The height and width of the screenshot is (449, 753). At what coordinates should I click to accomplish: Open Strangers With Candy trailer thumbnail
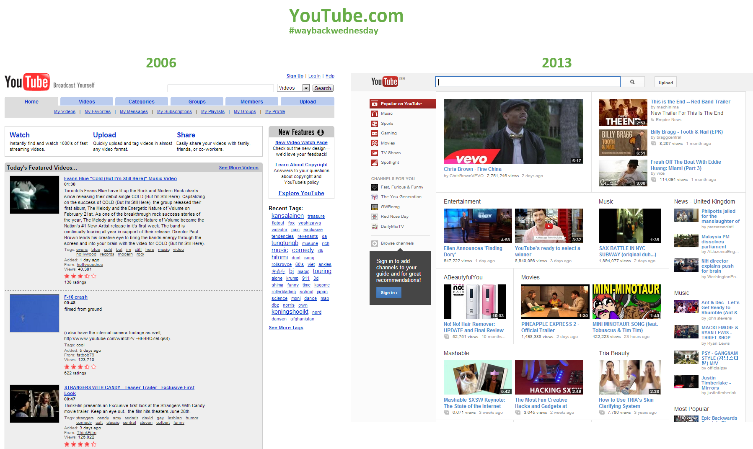coord(35,404)
